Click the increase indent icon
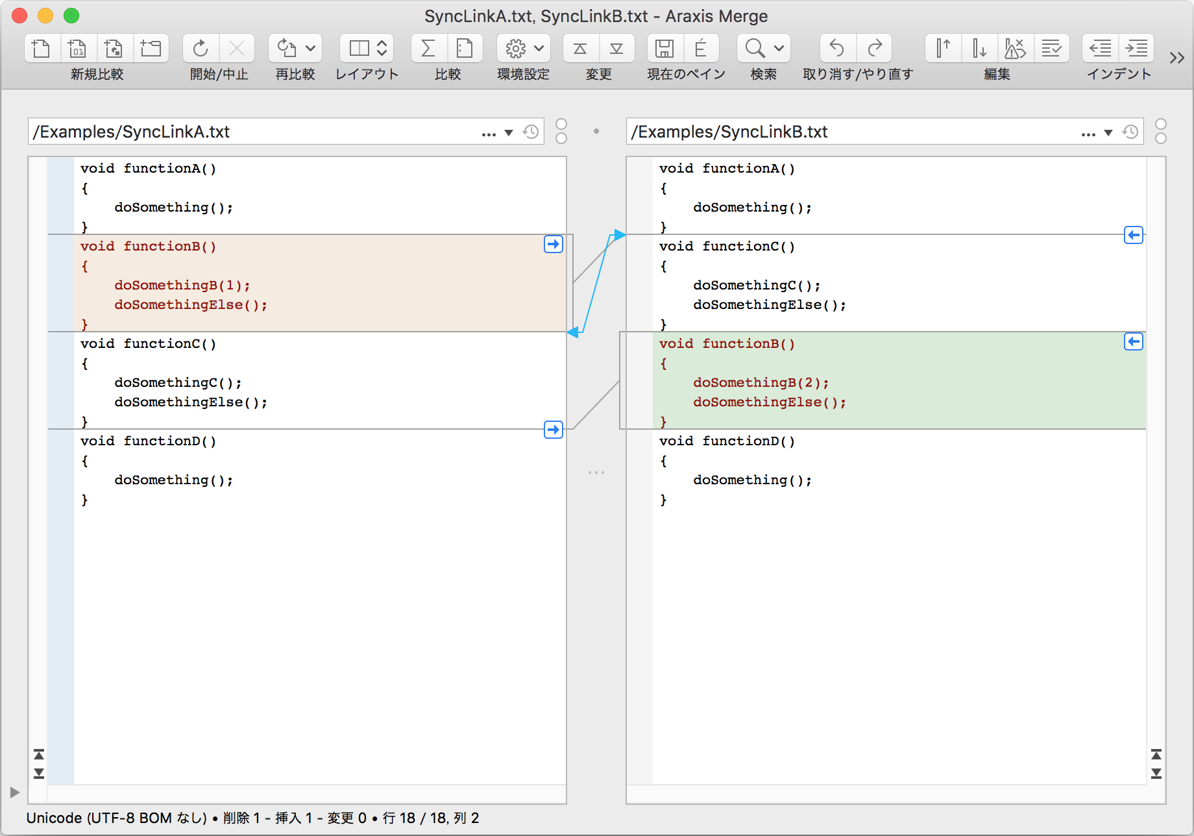The image size is (1194, 836). click(1136, 48)
